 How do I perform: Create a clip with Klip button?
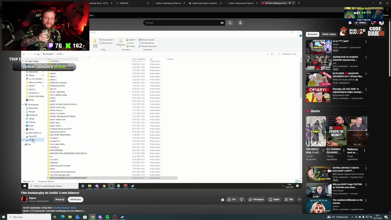289,200
